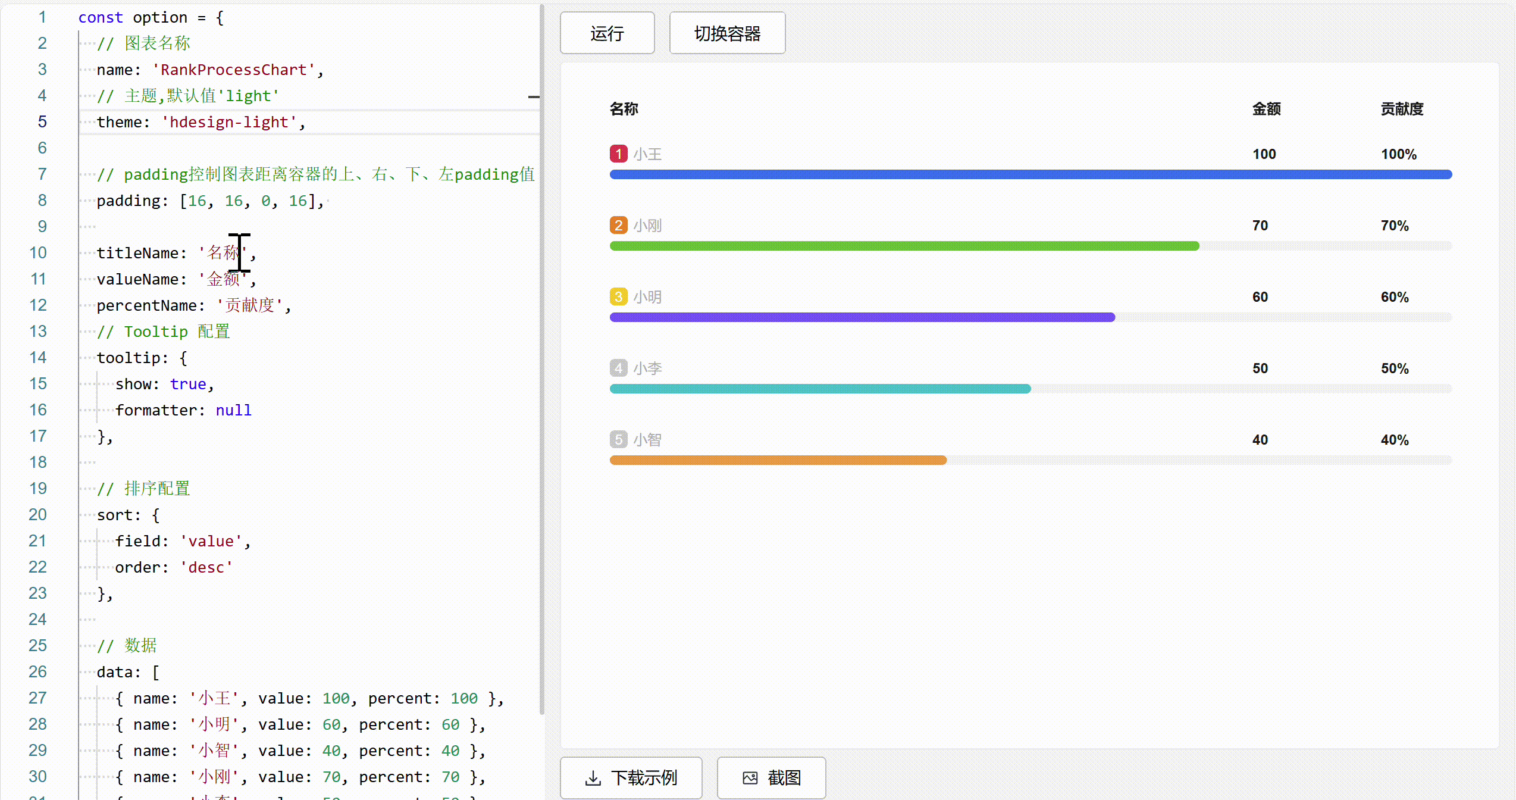1516x800 pixels.
Task: Place cursor on theme 'hdesign-light' line
Action: pos(229,123)
